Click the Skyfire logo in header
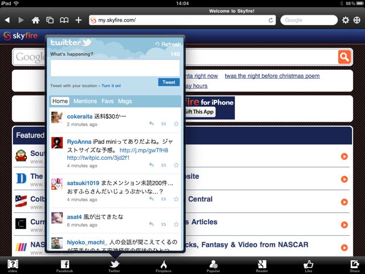The width and height of the screenshot is (365, 274). tap(21, 36)
